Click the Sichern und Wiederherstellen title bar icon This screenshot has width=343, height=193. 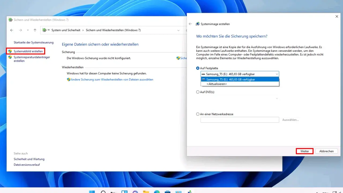point(10,20)
